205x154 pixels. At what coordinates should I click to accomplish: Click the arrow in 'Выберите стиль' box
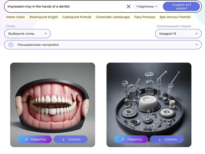[x=46, y=34]
